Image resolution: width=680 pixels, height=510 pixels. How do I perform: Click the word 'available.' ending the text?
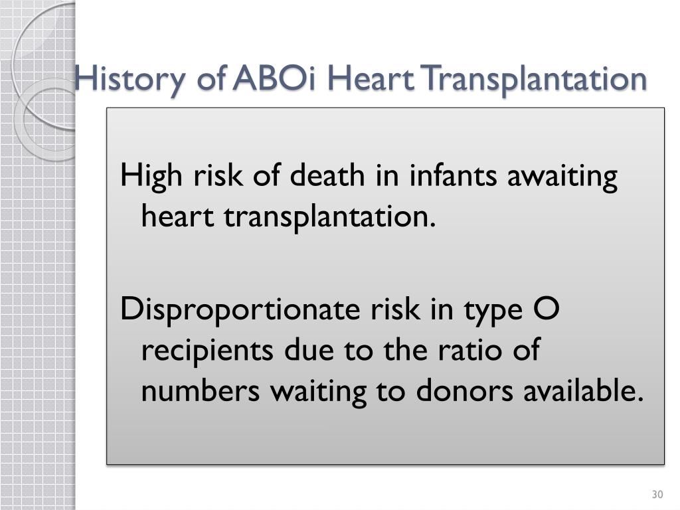coord(584,390)
